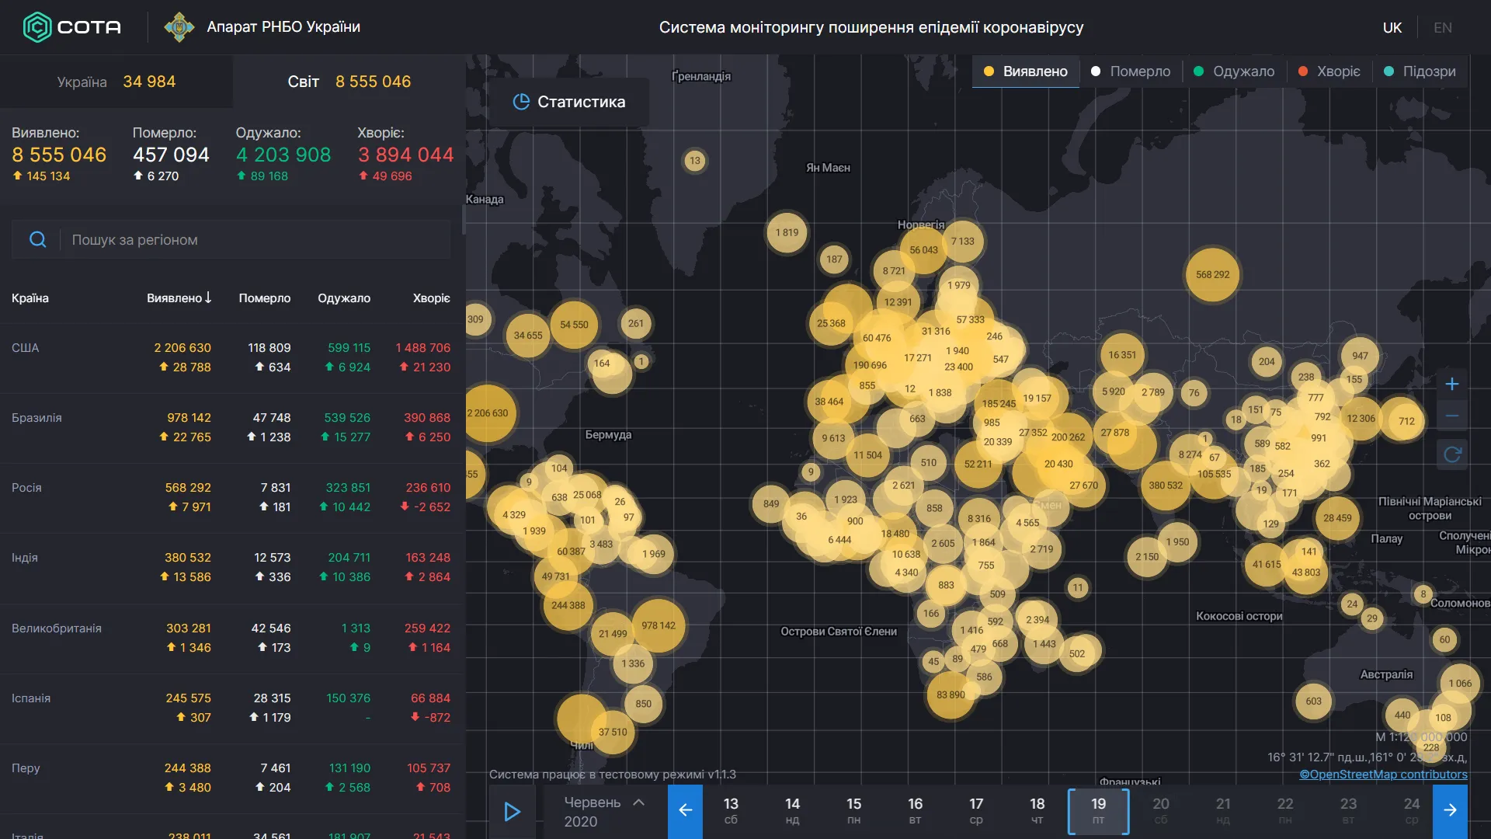
Task: Select the Померло map filter
Action: (1131, 71)
